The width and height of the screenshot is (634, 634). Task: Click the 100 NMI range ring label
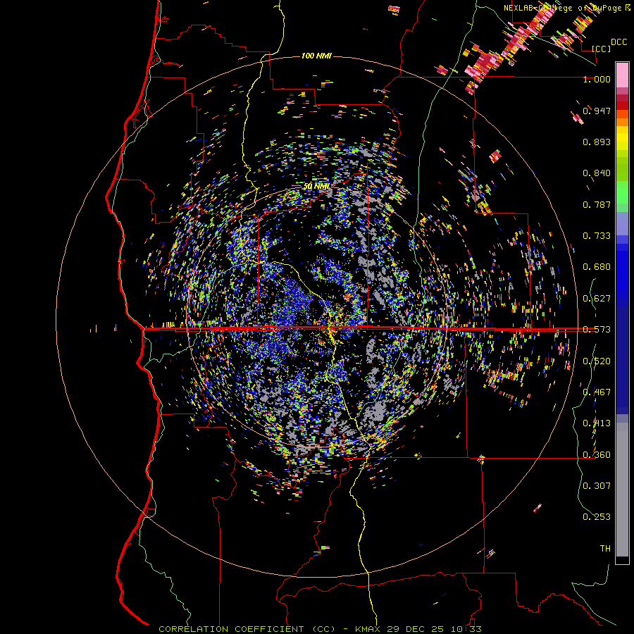click(316, 56)
